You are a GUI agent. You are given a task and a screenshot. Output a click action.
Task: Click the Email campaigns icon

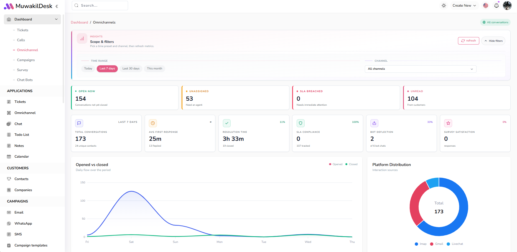pos(9,212)
